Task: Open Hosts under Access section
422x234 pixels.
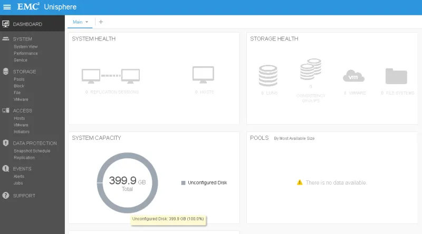Action: (x=20, y=118)
